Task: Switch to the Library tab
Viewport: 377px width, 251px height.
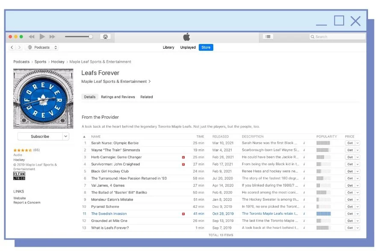Action: point(168,47)
